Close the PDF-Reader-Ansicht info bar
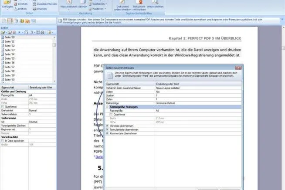This screenshot has height=190, width=285. coord(282,19)
